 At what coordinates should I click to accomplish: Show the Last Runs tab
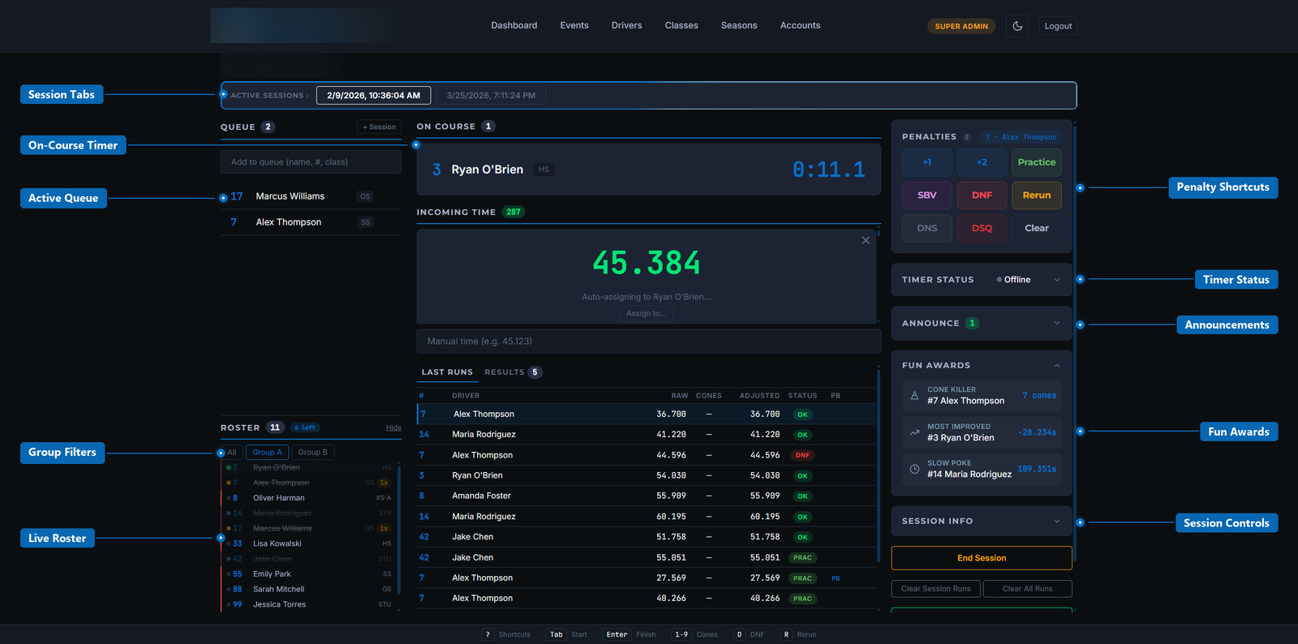(447, 372)
